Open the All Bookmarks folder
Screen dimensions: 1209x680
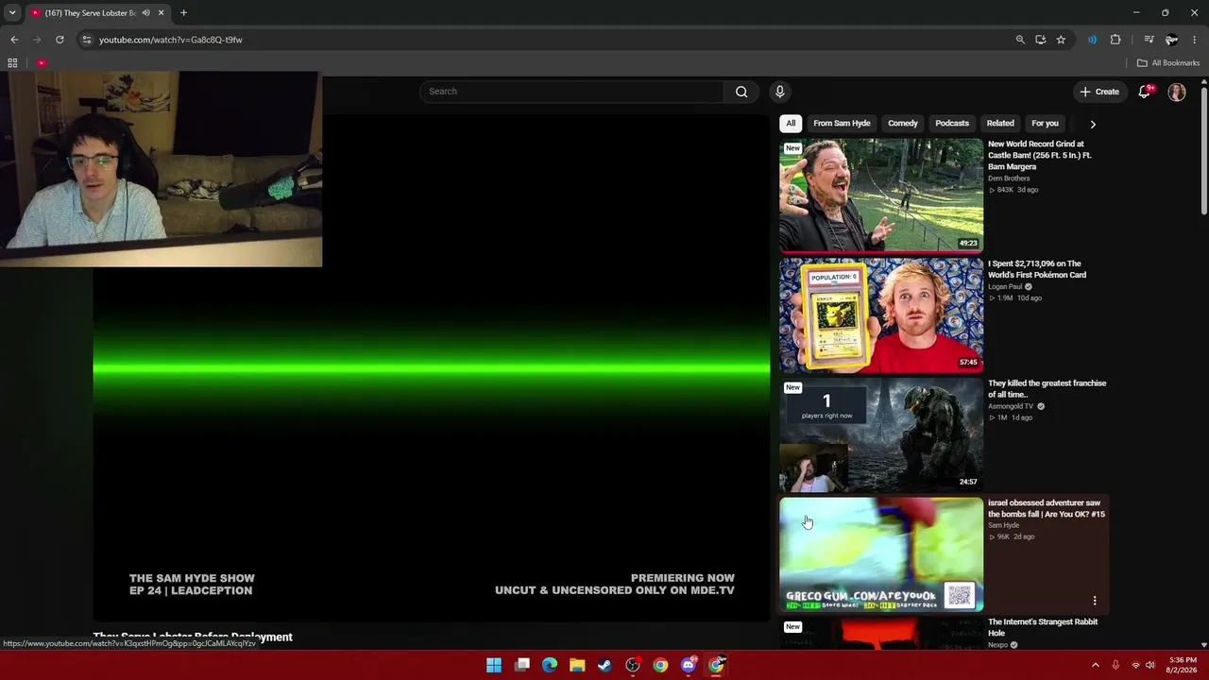pyautogui.click(x=1168, y=63)
